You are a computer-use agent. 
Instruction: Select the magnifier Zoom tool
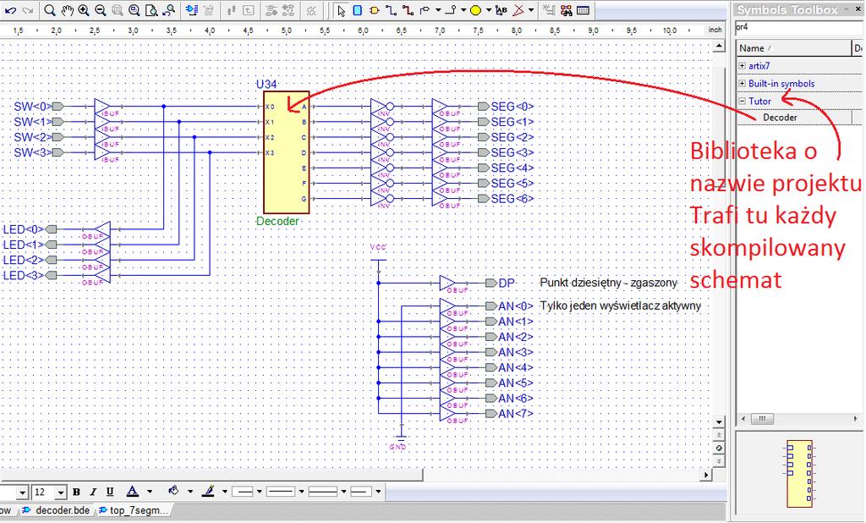[50, 10]
